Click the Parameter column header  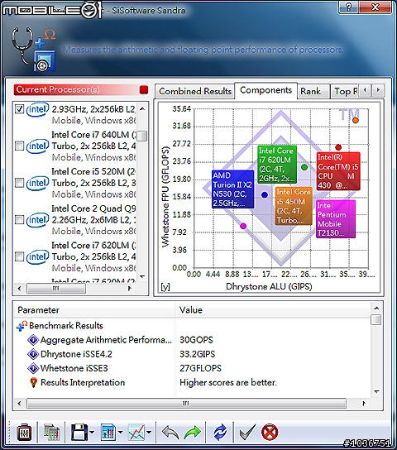point(94,310)
